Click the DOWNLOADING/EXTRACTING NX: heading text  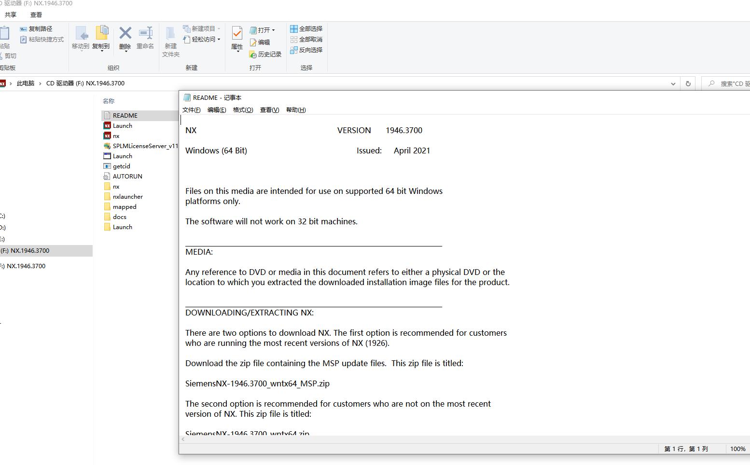coord(250,313)
